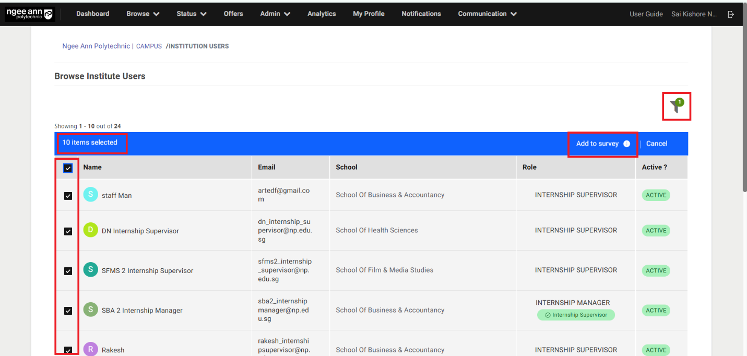
Task: Open the Notifications menu item
Action: pos(421,14)
